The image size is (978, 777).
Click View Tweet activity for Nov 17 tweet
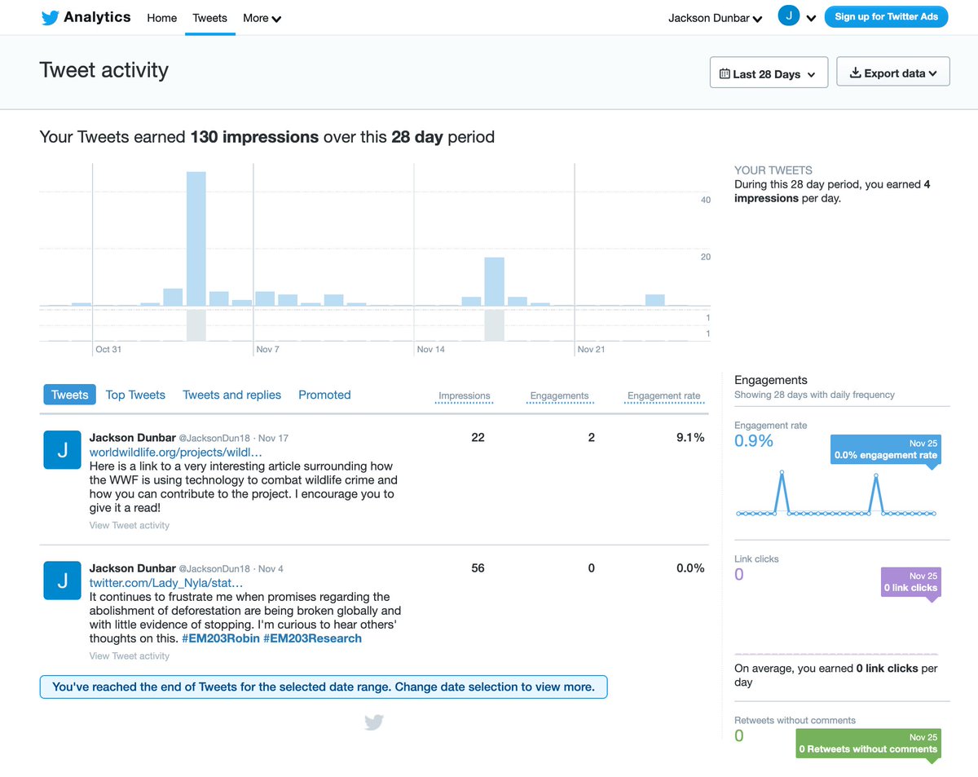pyautogui.click(x=130, y=525)
